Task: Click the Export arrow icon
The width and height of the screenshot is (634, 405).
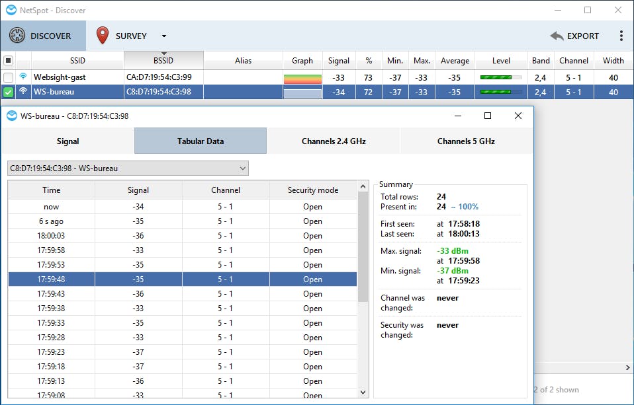Action: click(557, 36)
